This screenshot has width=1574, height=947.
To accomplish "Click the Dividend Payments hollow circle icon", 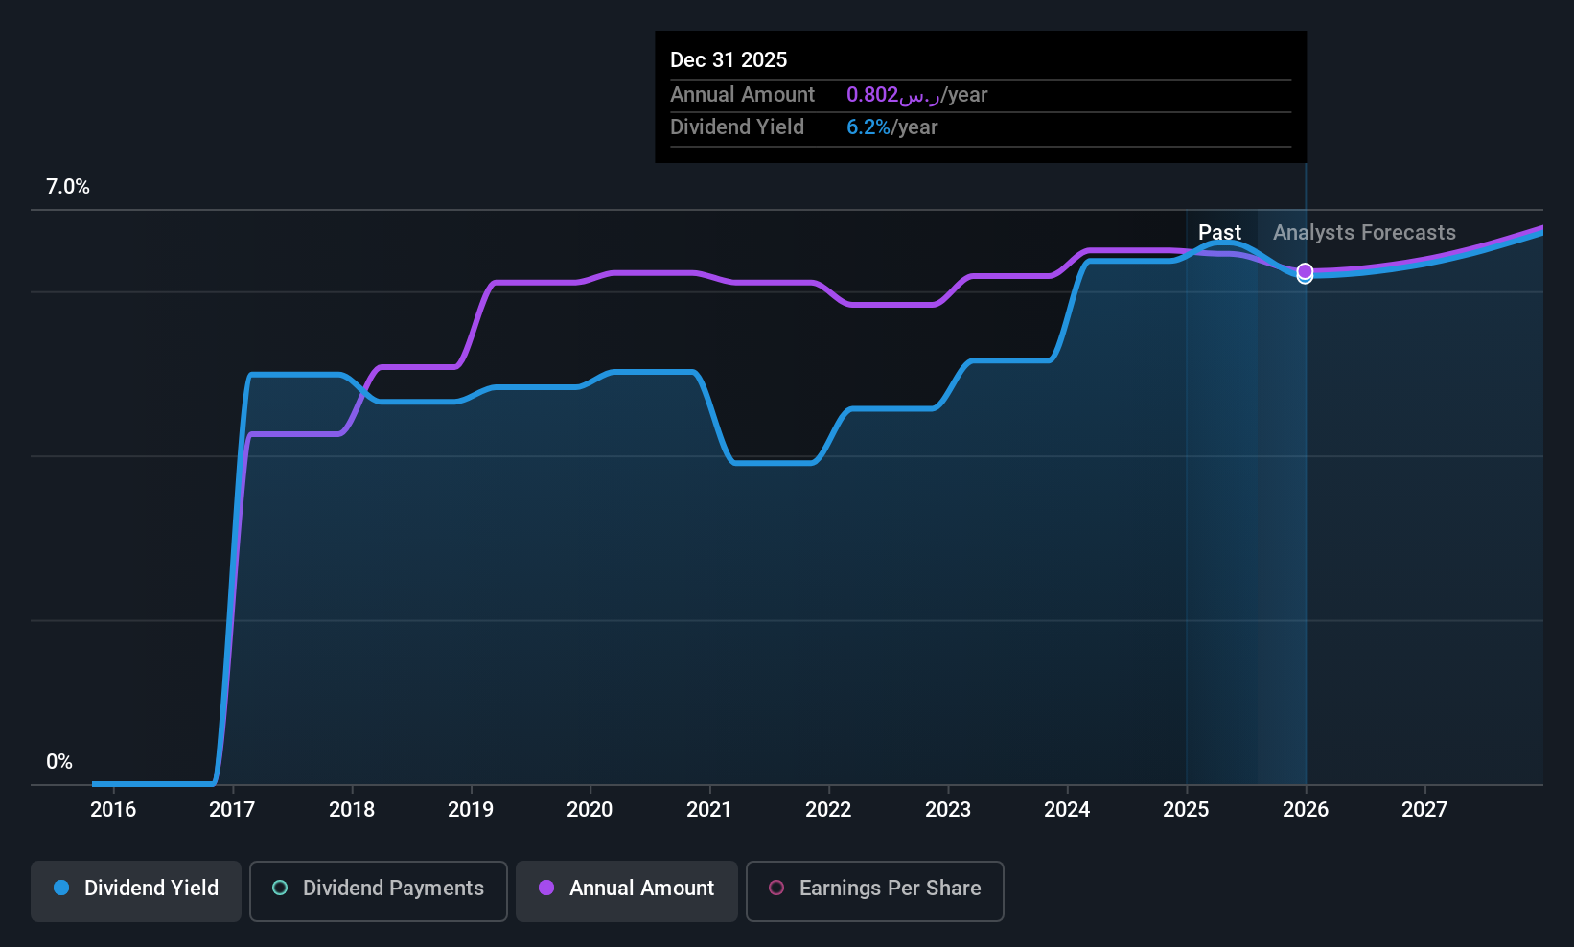I will [x=279, y=889].
